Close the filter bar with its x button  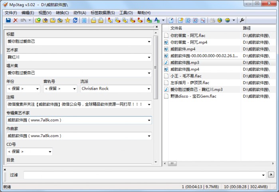click(5, 170)
